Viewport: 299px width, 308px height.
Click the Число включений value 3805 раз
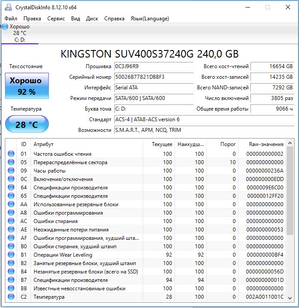pyautogui.click(x=273, y=98)
